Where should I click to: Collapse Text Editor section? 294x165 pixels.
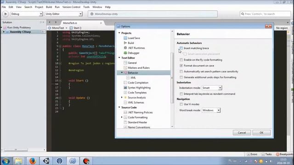pyautogui.click(x=119, y=58)
